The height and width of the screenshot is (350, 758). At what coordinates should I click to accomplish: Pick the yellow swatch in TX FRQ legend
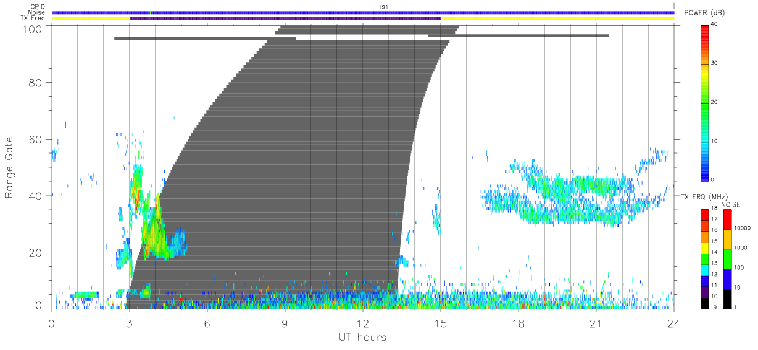(x=705, y=248)
